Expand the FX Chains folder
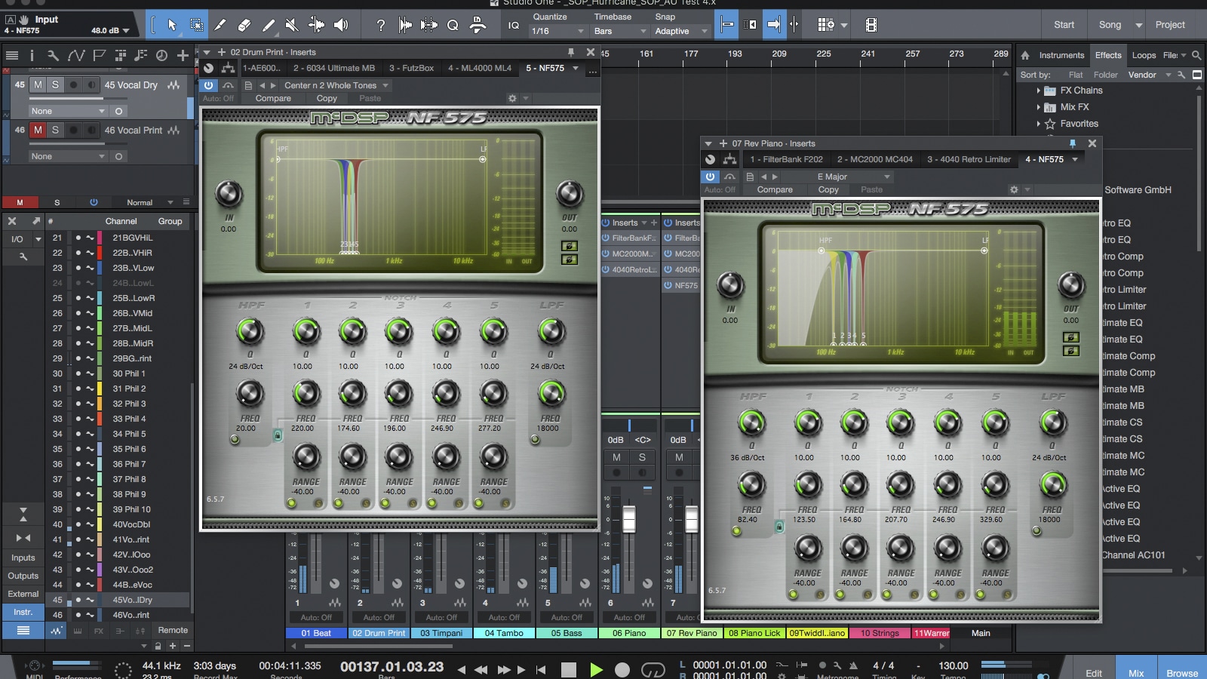Viewport: 1207px width, 679px height. point(1039,91)
